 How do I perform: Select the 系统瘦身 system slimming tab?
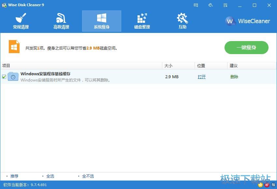pyautogui.click(x=102, y=21)
